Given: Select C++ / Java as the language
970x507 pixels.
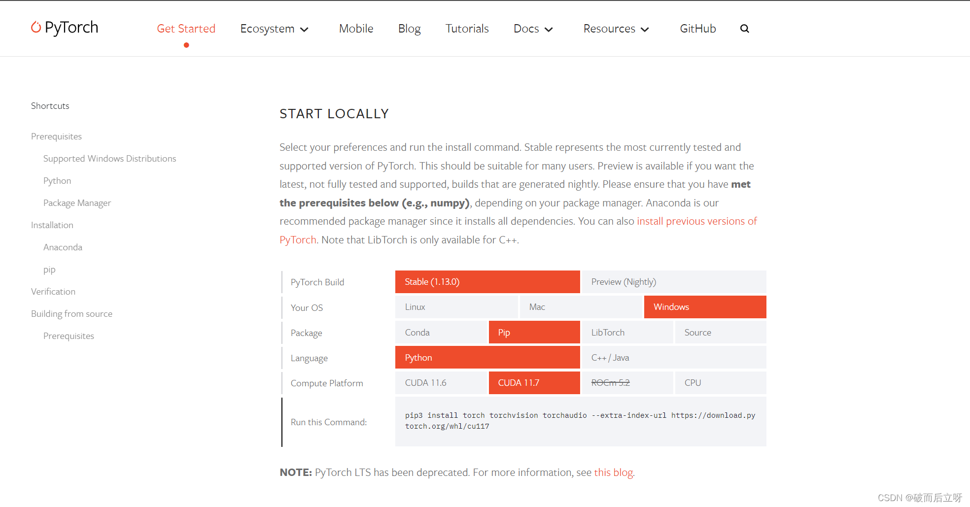Looking at the screenshot, I should coord(674,358).
